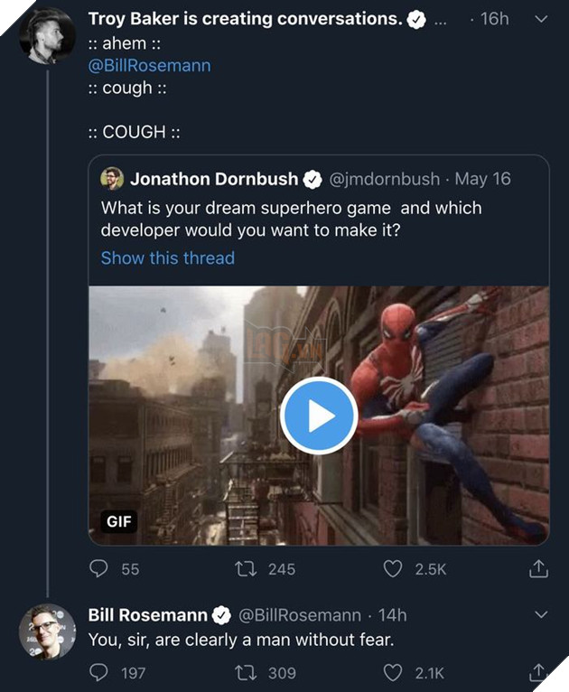569x692 pixels.
Task: Open Jonathon Dornbush's quoted tweet text
Action: pos(291,219)
